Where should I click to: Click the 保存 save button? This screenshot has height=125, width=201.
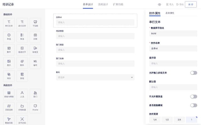tap(191, 4)
